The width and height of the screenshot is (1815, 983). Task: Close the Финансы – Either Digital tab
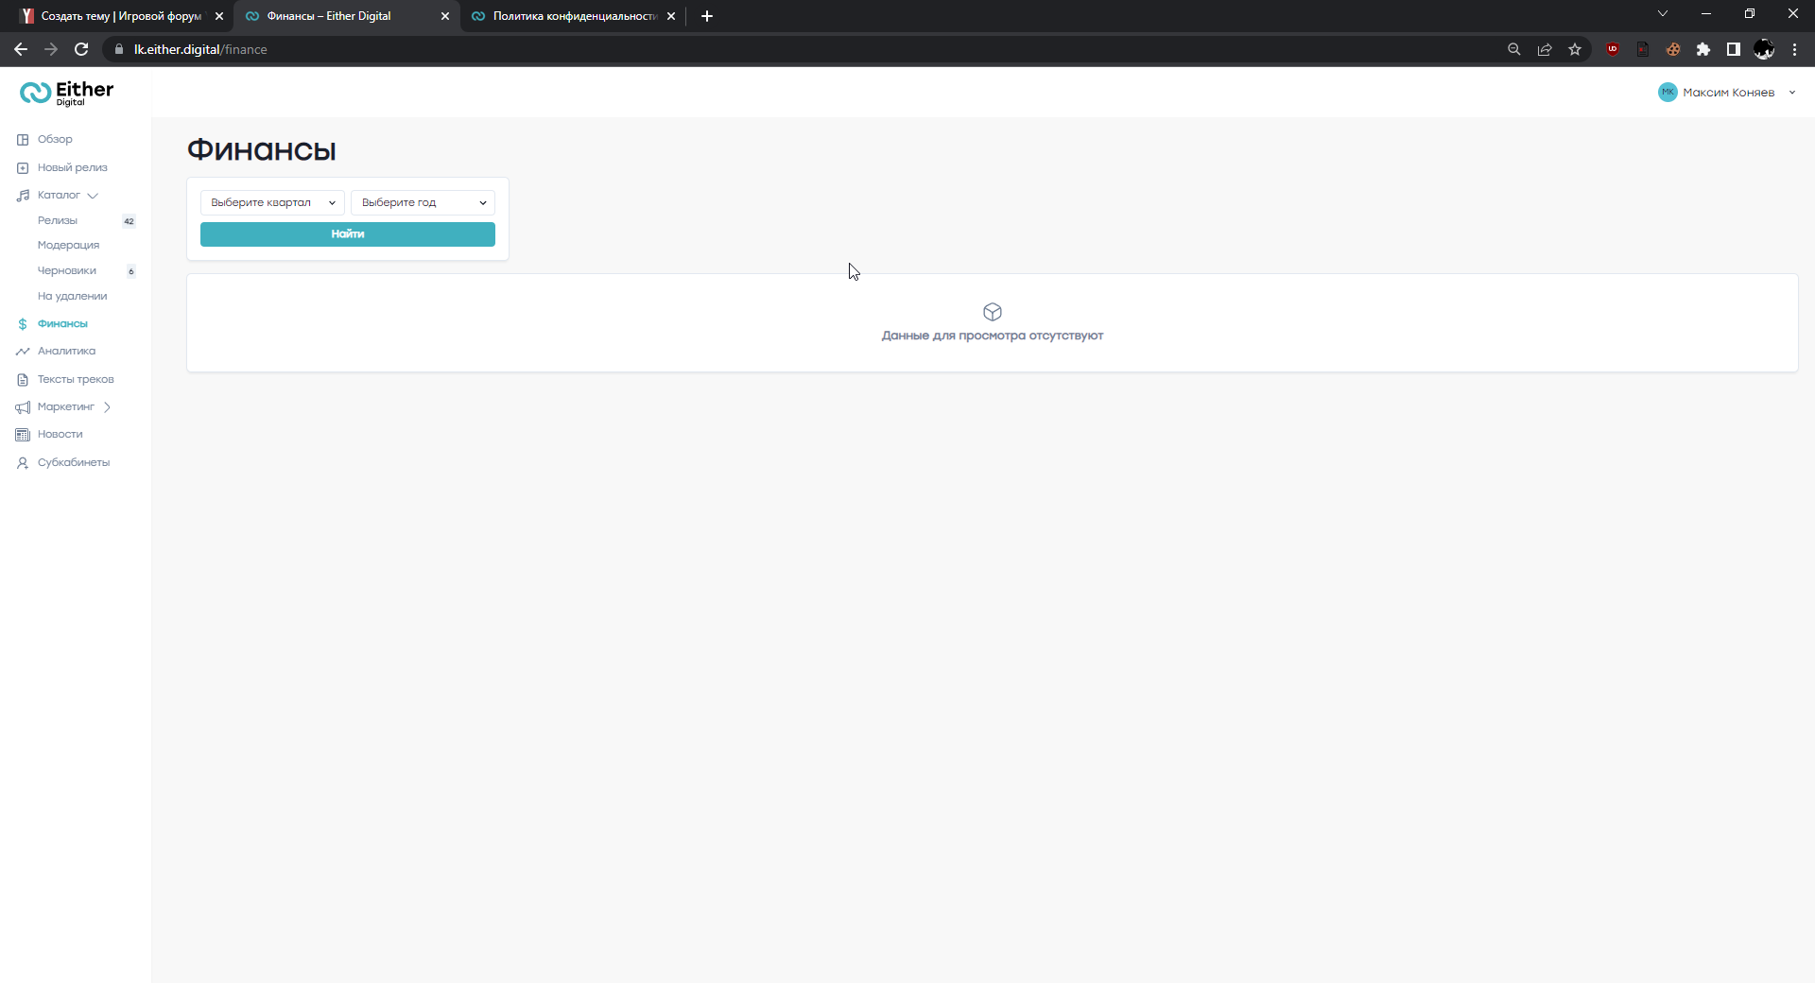click(445, 16)
